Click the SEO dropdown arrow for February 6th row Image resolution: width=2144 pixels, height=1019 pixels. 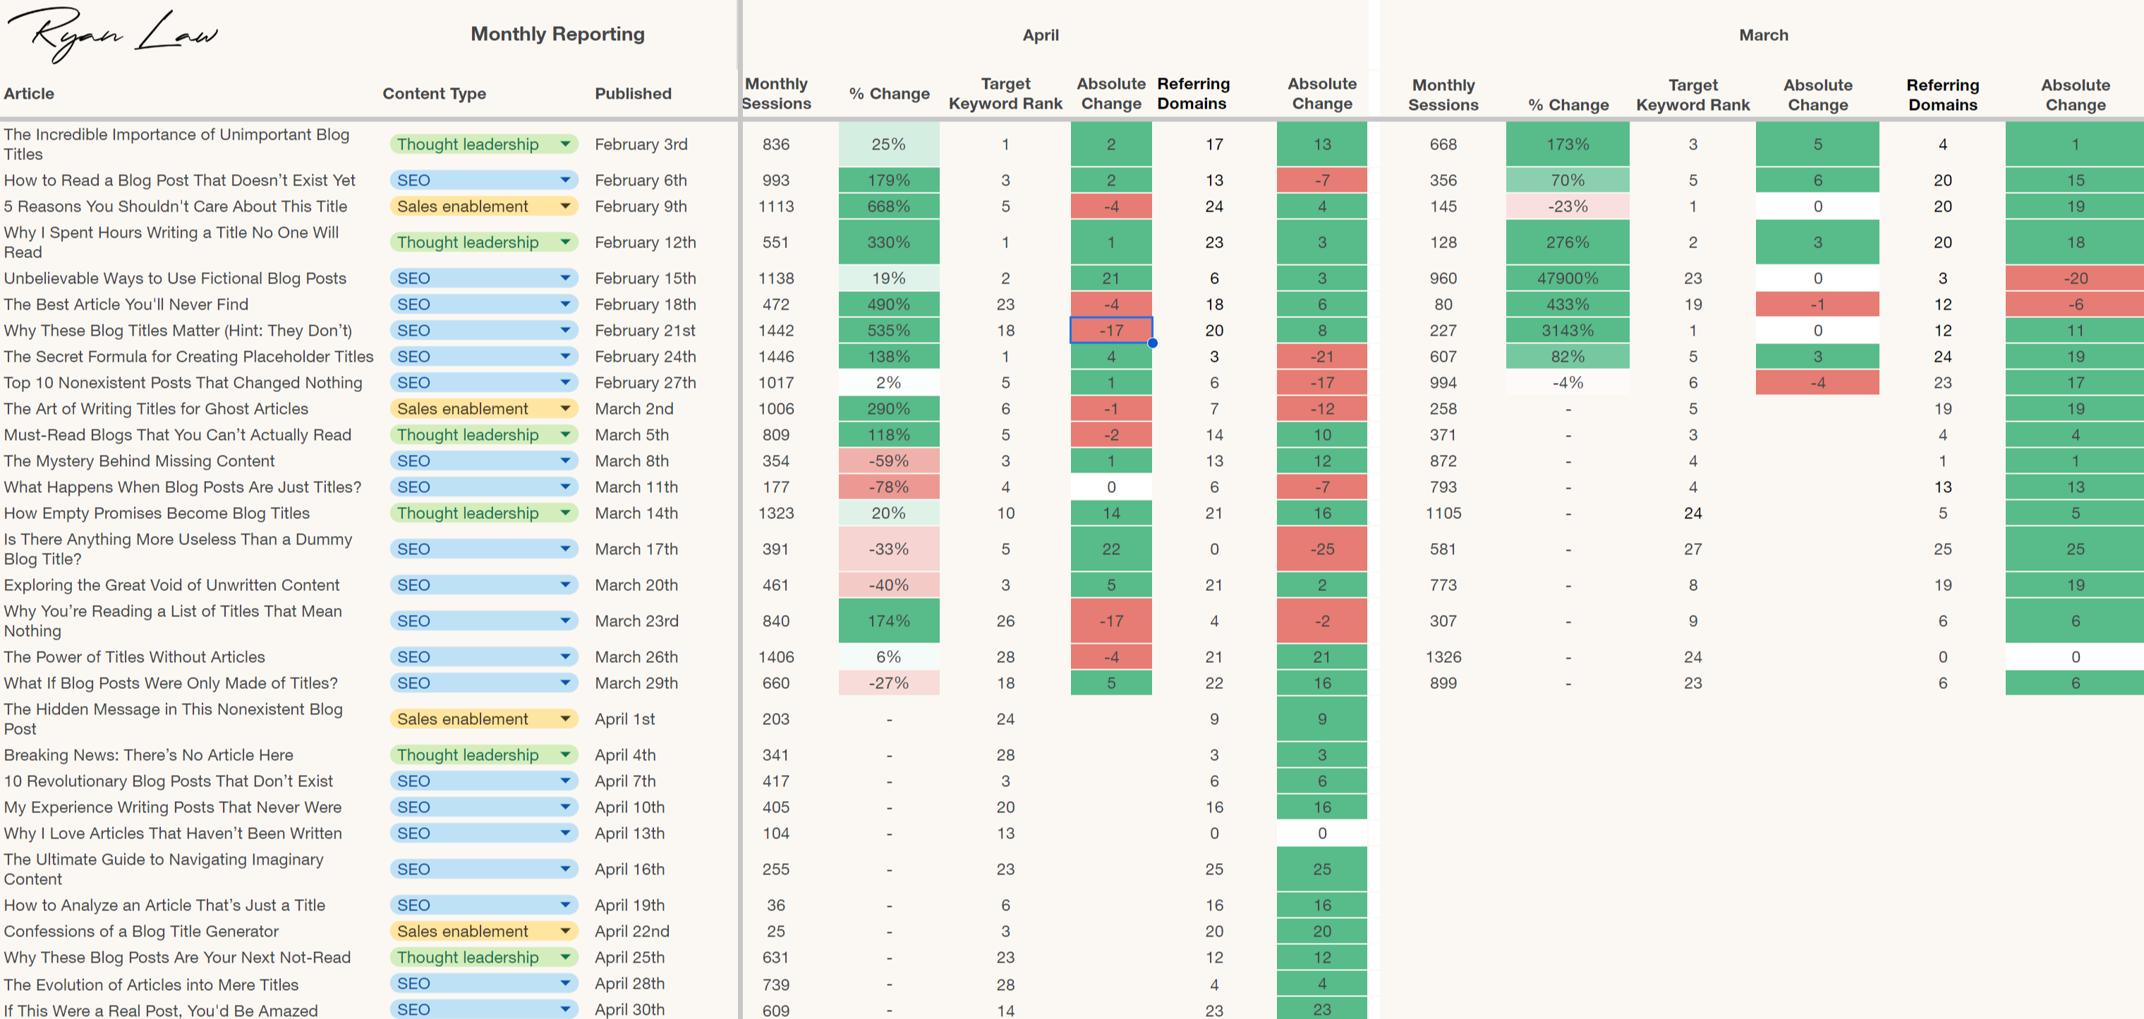(x=565, y=180)
